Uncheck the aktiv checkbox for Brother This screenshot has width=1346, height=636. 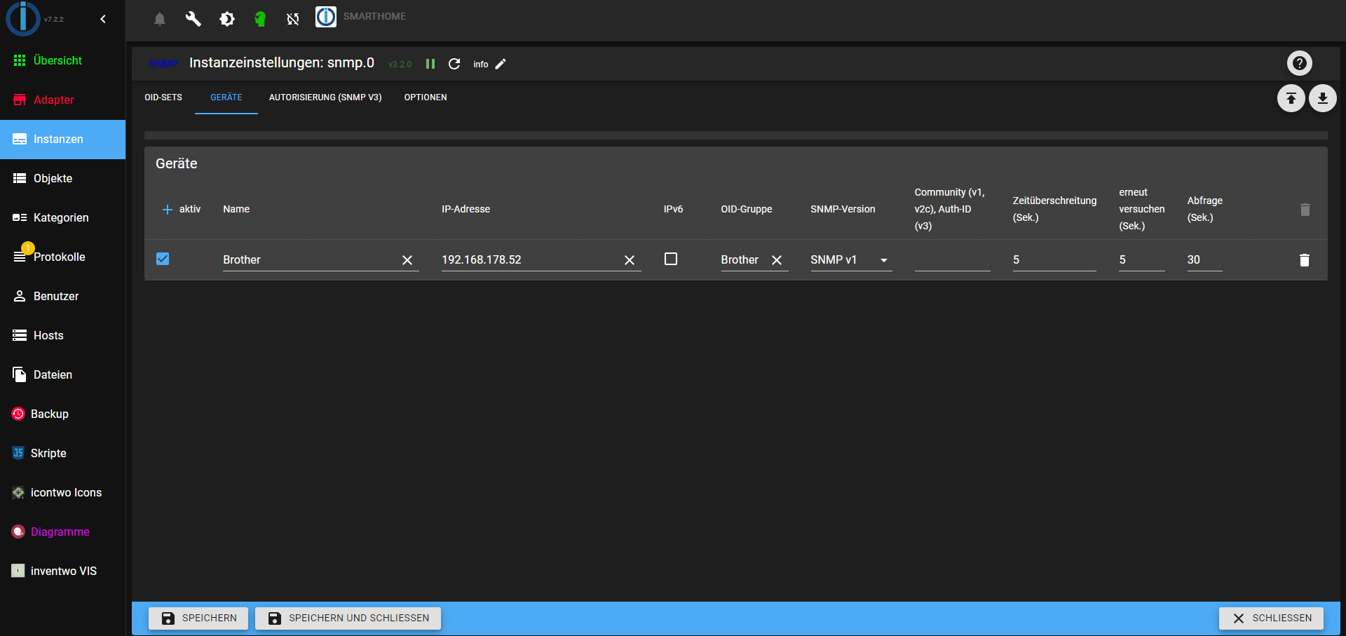(163, 259)
